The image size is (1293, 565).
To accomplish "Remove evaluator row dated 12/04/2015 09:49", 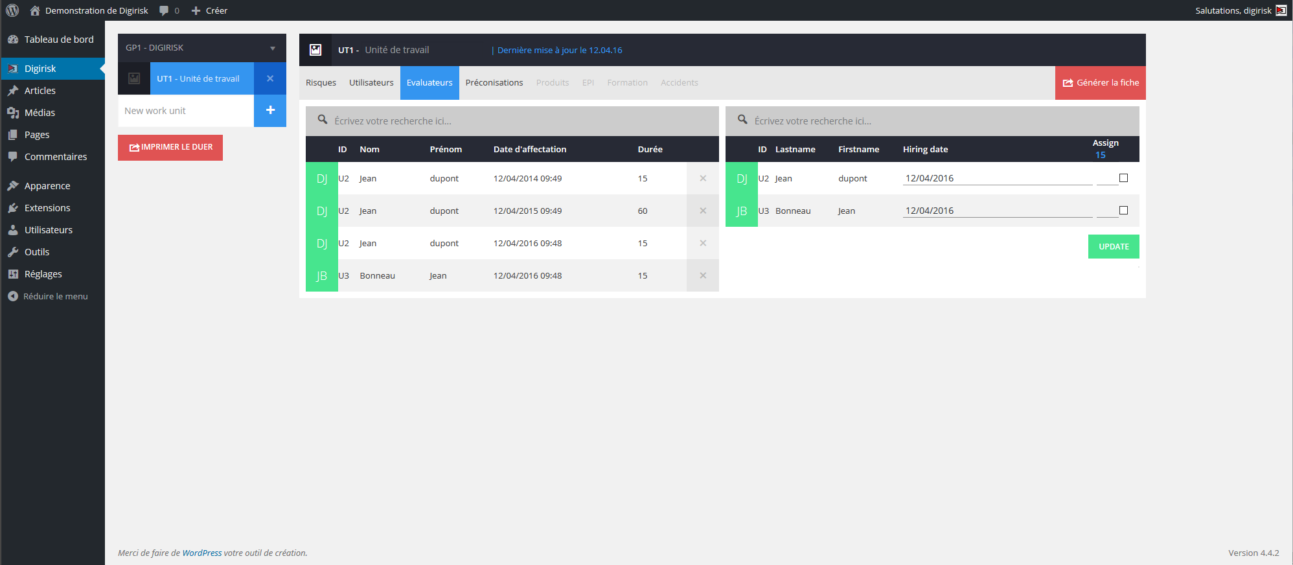I will [703, 211].
